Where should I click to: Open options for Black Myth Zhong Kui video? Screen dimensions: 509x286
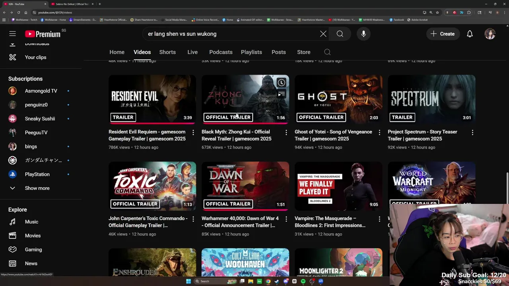[x=286, y=132]
